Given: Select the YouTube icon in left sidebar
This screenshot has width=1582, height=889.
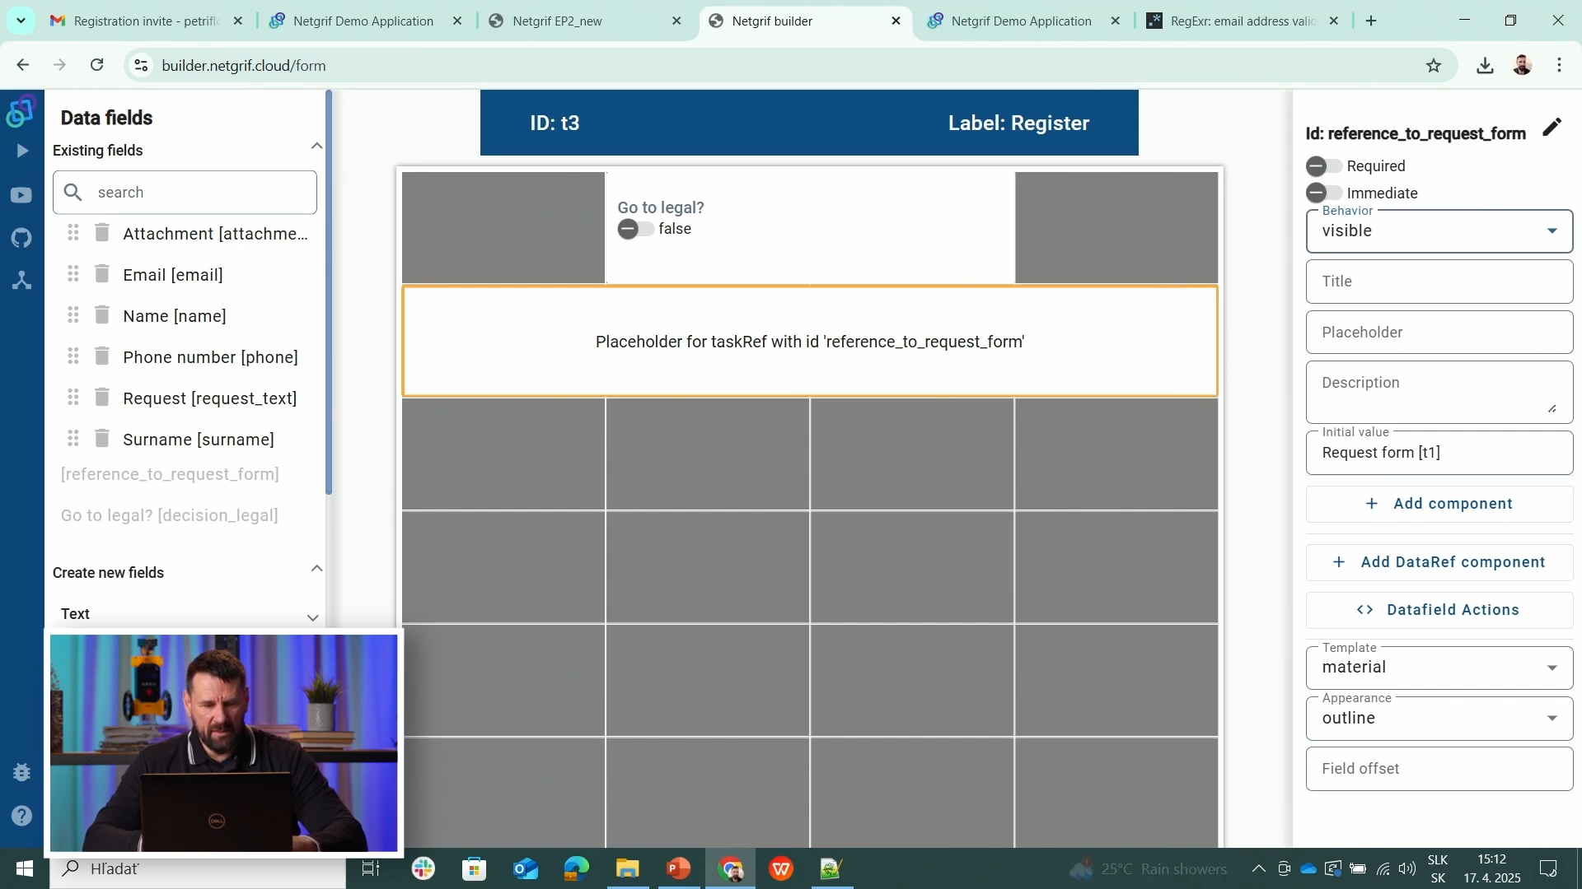Looking at the screenshot, I should point(21,195).
